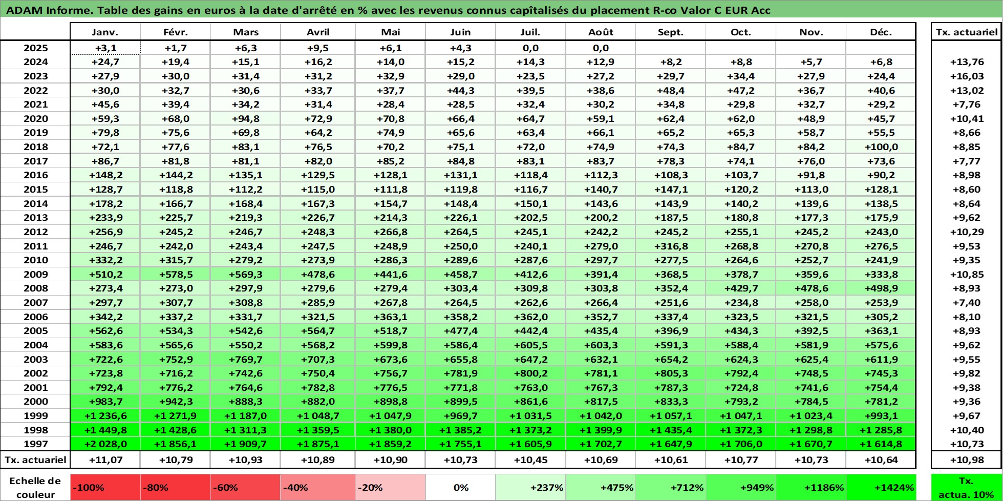Click the +1 023,4 cell in Nov. 1999
Screen dimensions: 1003x501
(x=811, y=416)
